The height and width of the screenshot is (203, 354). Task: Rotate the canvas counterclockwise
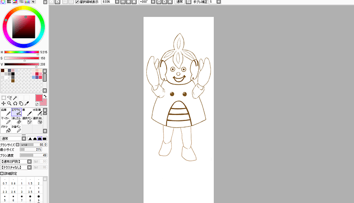(159, 2)
